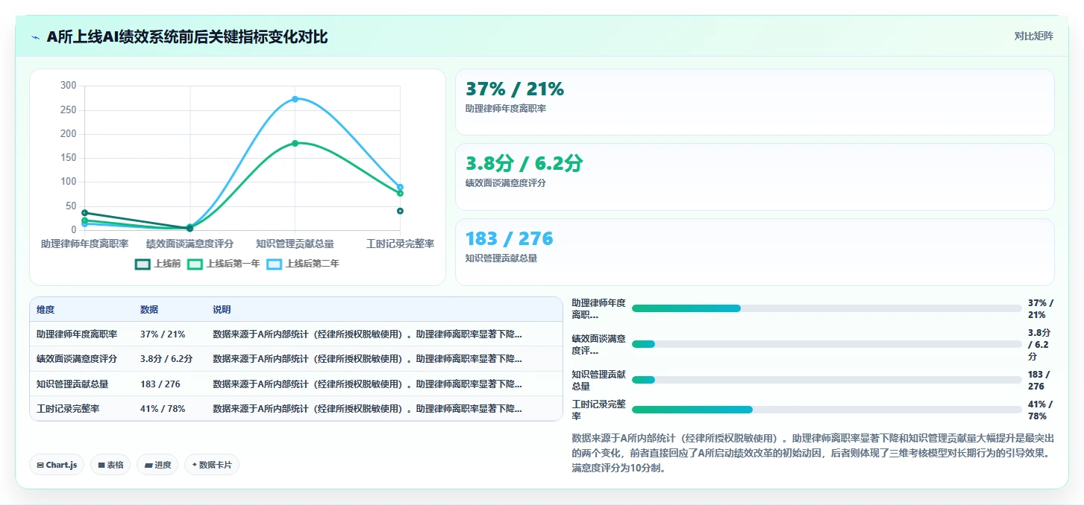Click the 对比矩阵 label in header
Image resolution: width=1084 pixels, height=505 pixels.
[1034, 36]
